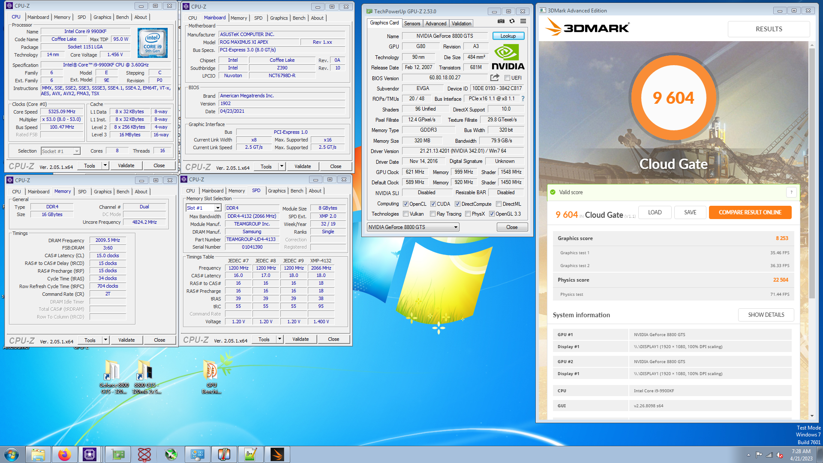Open Socket #1 selection dropdown in CPU-Z
The height and width of the screenshot is (463, 823).
60,151
